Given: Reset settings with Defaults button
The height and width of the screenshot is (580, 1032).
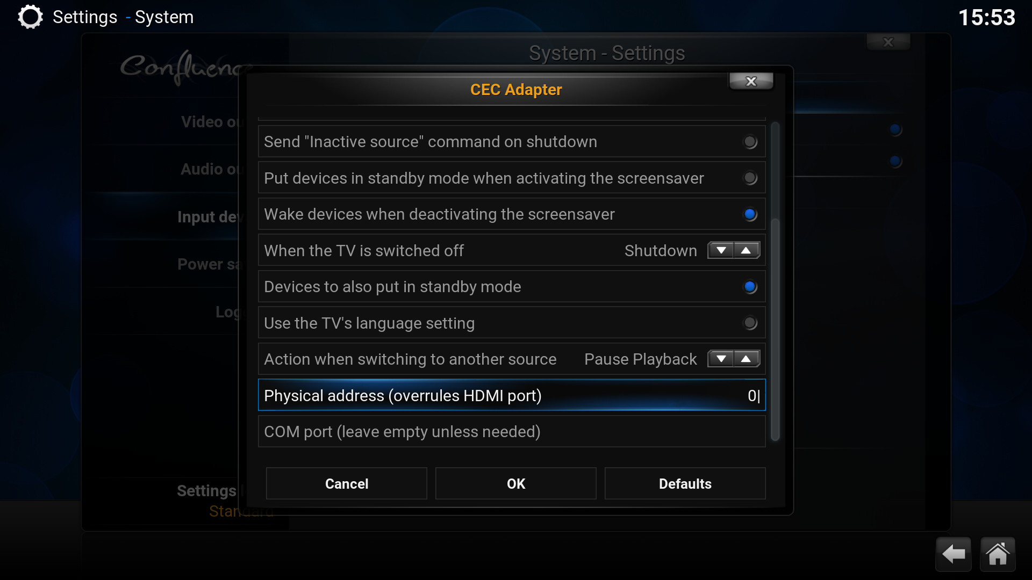Looking at the screenshot, I should (x=685, y=484).
